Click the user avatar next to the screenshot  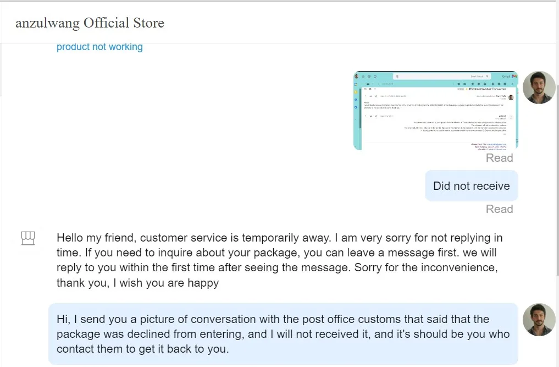click(x=539, y=87)
